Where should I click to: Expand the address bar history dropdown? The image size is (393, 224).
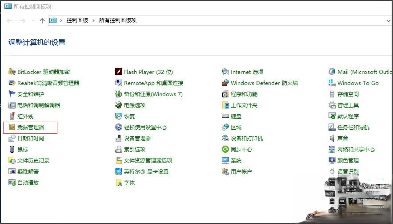(388, 21)
